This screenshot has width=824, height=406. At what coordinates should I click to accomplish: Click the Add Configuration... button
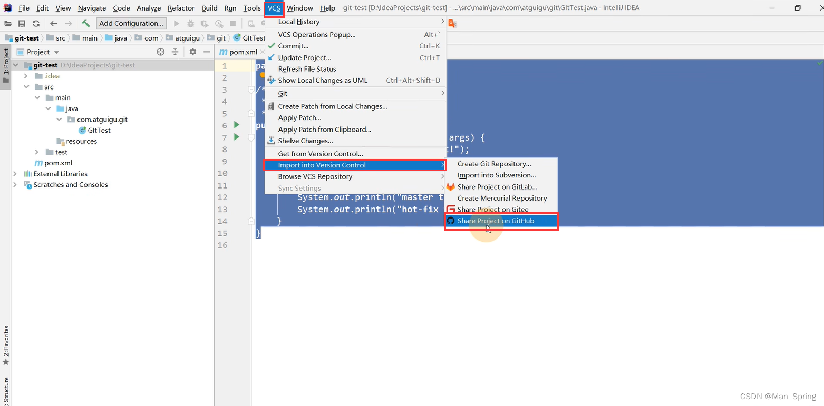click(131, 23)
